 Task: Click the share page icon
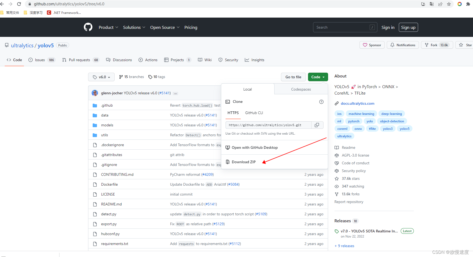pos(440,4)
